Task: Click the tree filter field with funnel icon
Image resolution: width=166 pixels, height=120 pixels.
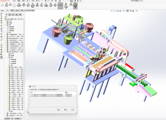Action: [14, 17]
